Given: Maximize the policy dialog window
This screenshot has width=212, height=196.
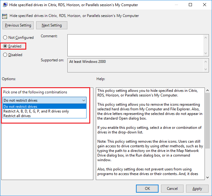Looking at the screenshot, I should [x=190, y=5].
